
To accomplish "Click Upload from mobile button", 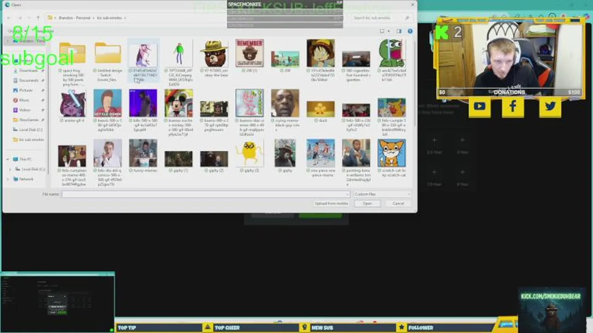I will pyautogui.click(x=331, y=203).
